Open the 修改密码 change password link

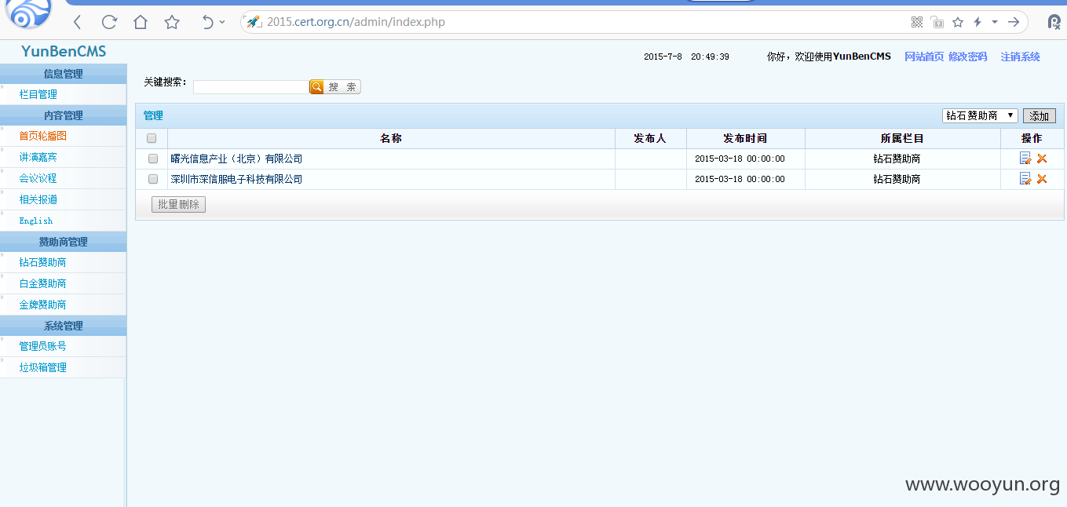pos(967,57)
